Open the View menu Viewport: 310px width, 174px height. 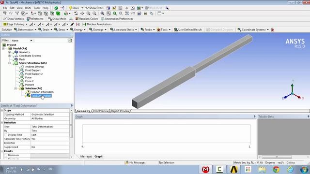tap(19, 8)
